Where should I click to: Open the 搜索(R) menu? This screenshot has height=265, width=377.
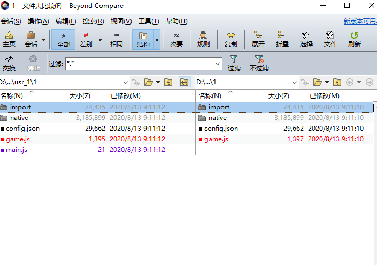tap(93, 21)
